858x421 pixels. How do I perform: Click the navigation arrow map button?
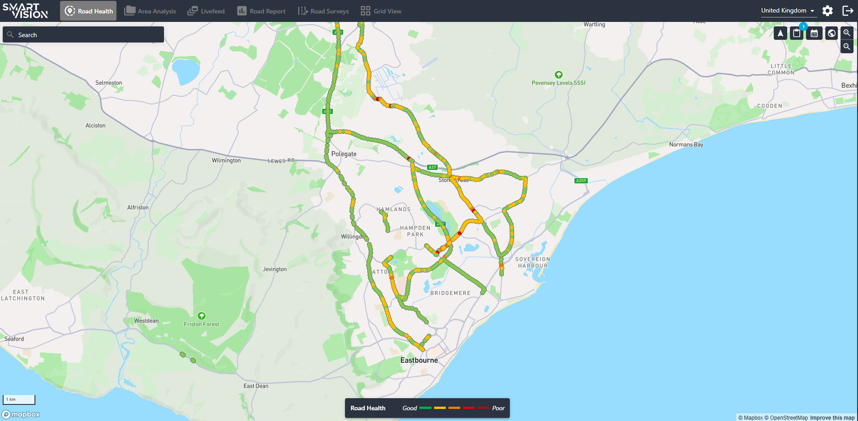pyautogui.click(x=780, y=33)
